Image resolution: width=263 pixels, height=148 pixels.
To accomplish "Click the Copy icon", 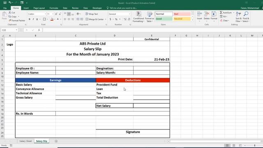I will pos(10,16).
